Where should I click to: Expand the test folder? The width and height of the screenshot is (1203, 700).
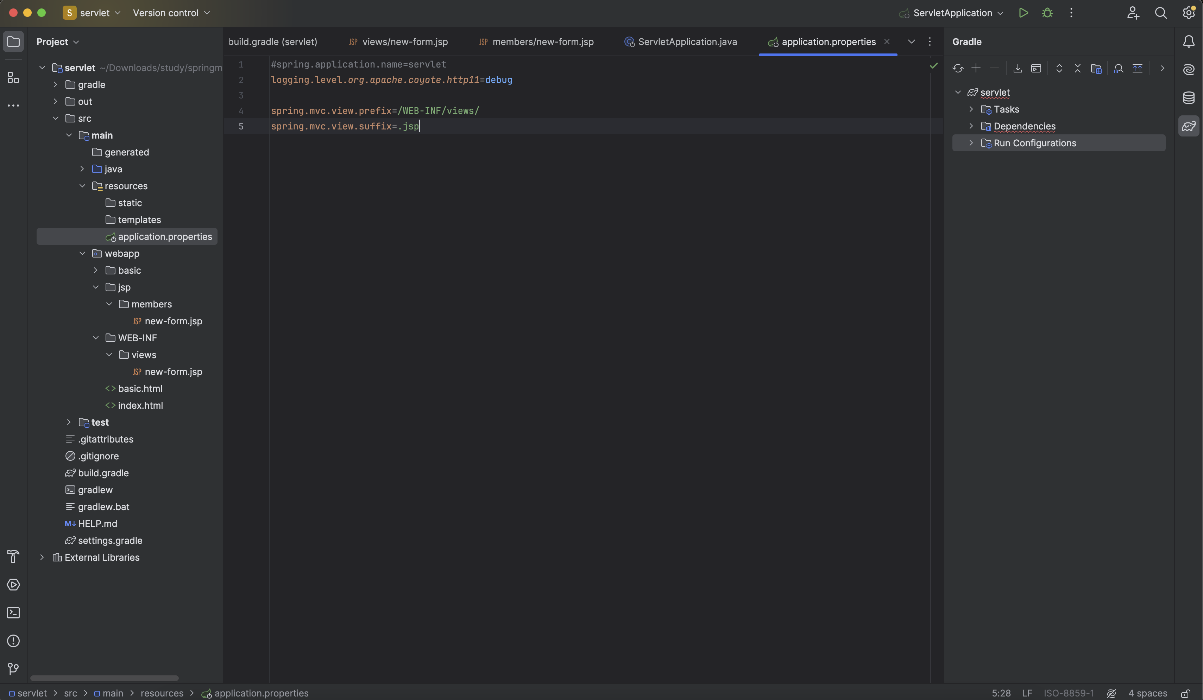tap(69, 422)
